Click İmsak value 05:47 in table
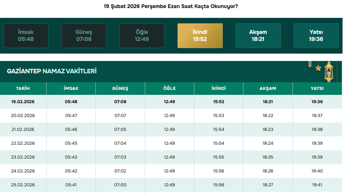The image size is (345, 194). 71,115
